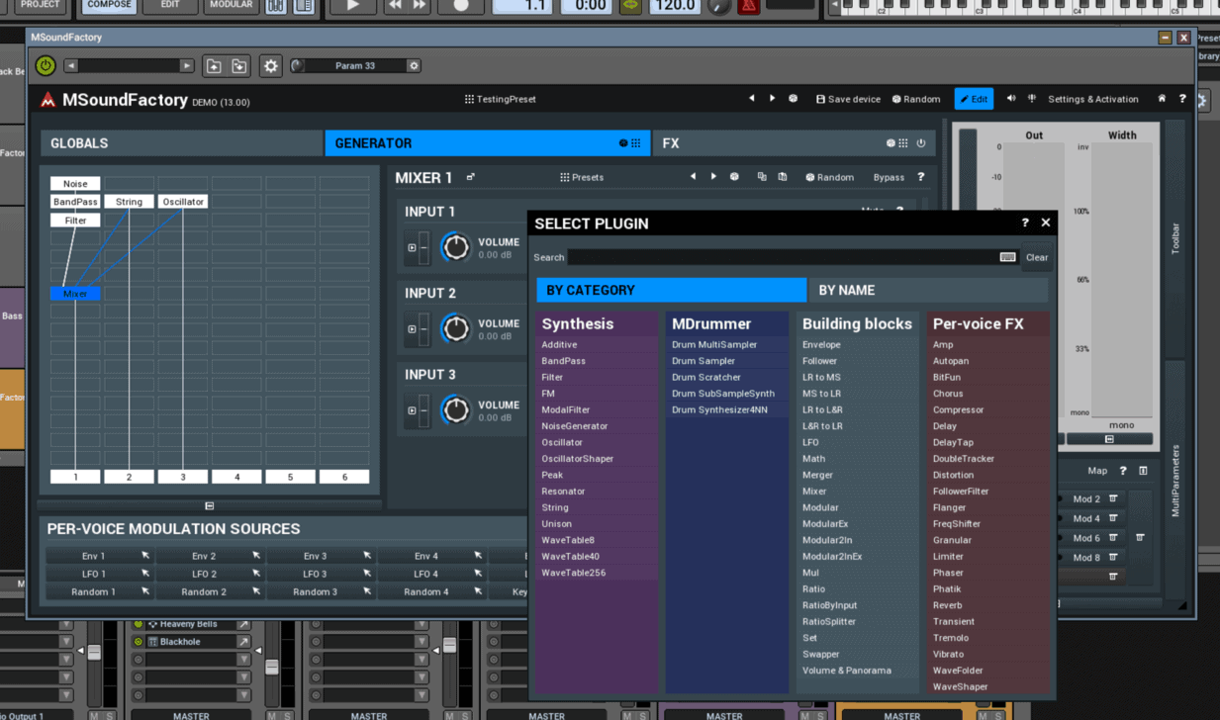Choose Granular per-voice effect
This screenshot has width=1220, height=720.
coord(952,540)
